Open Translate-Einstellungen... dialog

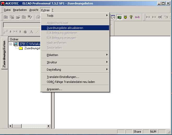(x=75, y=77)
